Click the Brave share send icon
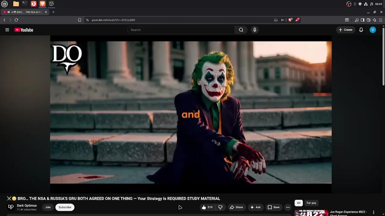385x216 pixels. [x=282, y=20]
